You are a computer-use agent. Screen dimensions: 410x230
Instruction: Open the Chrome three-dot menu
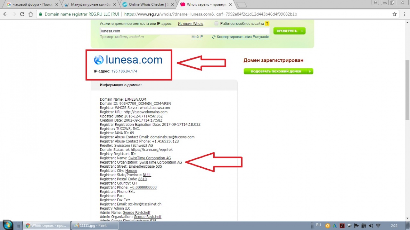404,14
